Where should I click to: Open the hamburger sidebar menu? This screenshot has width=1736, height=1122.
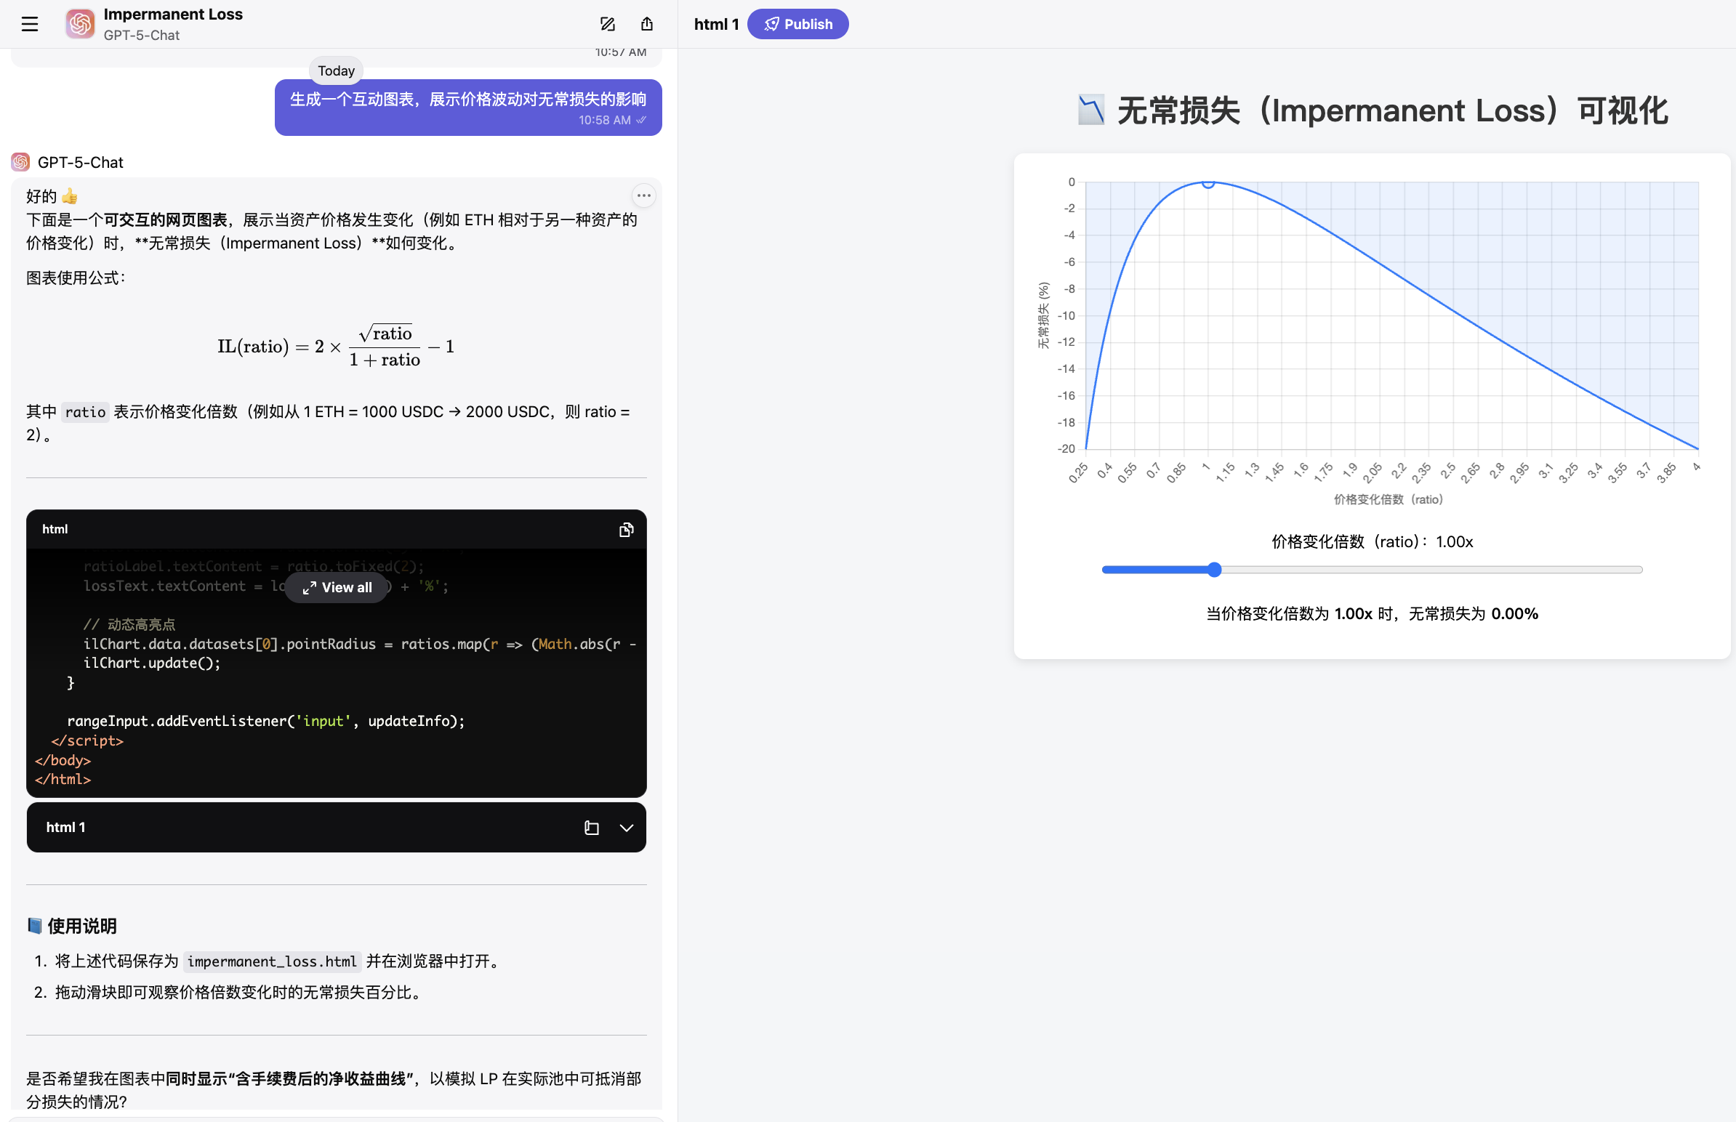(x=29, y=24)
